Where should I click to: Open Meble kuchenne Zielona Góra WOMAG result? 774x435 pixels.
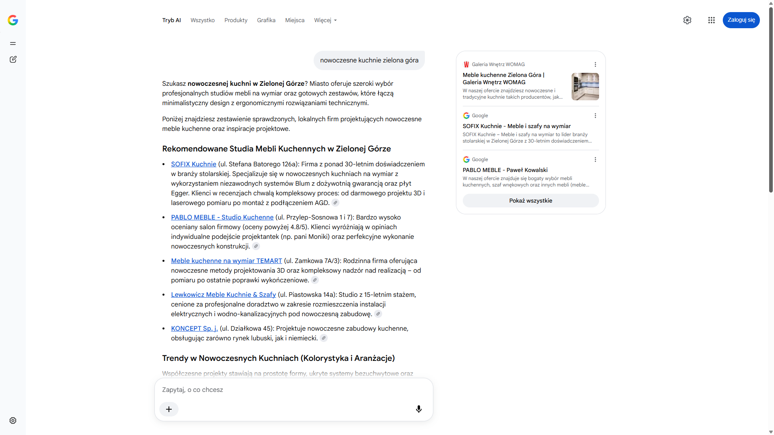504,79
